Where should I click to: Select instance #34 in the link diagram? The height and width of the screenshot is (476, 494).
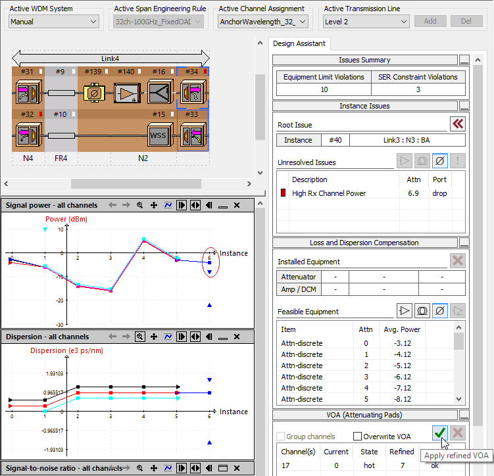[x=193, y=92]
